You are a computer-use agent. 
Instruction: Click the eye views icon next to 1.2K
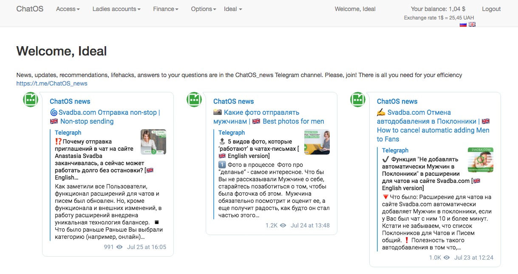click(x=283, y=225)
